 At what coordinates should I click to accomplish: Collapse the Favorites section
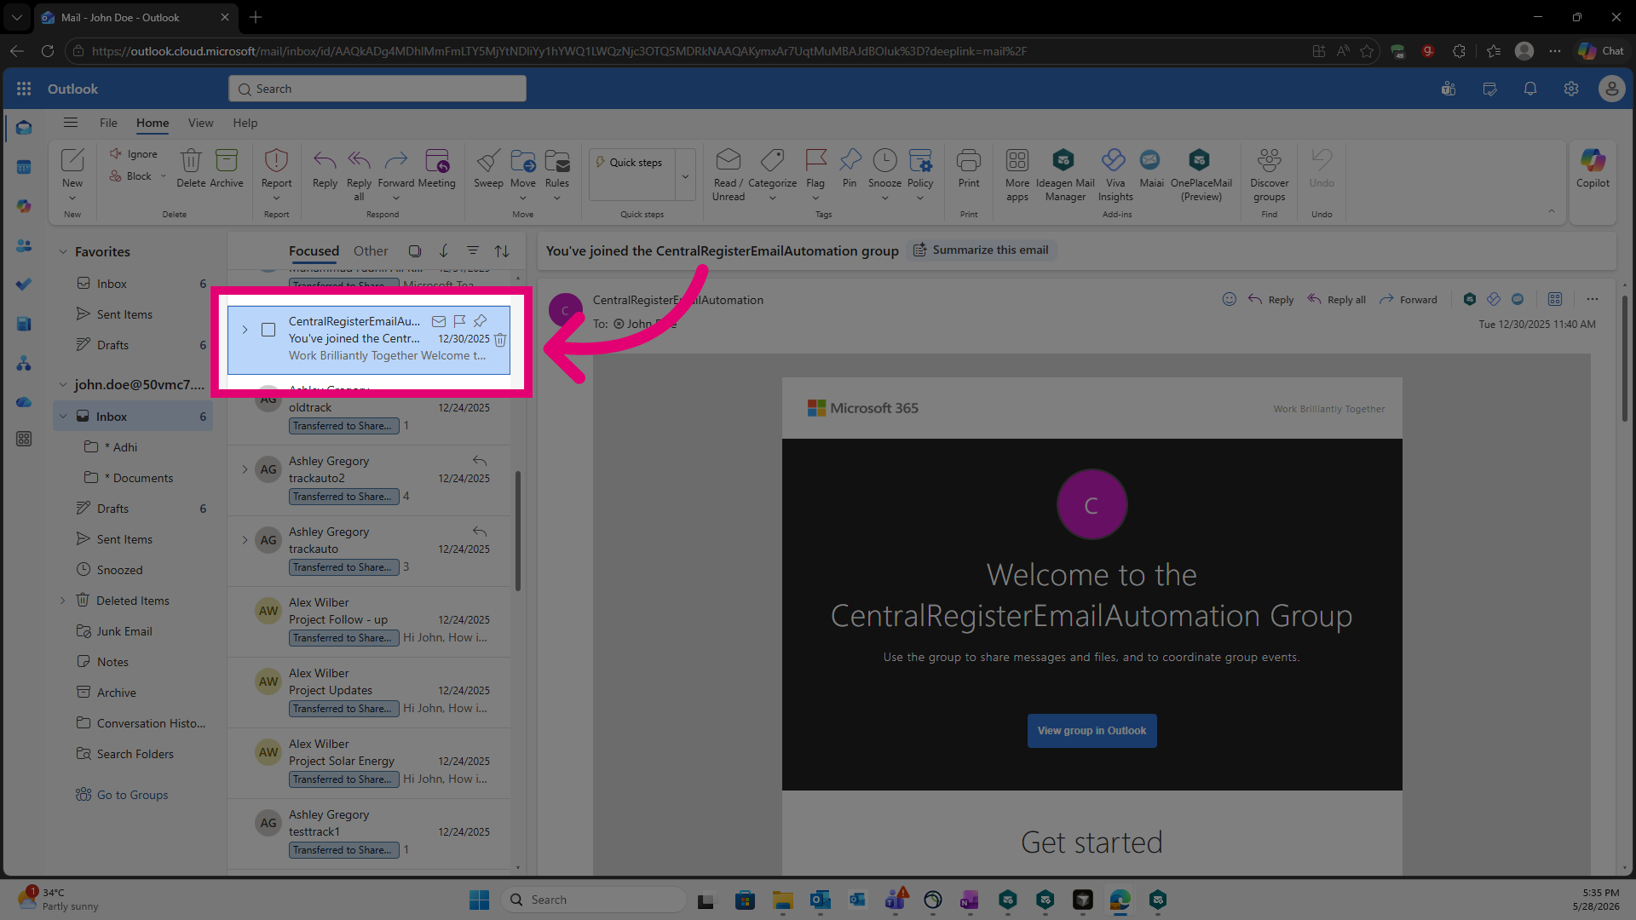click(62, 252)
